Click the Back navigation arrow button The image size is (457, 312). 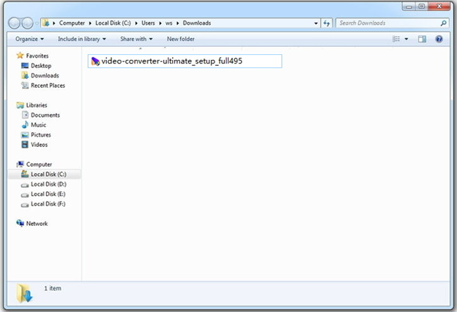[x=14, y=23]
